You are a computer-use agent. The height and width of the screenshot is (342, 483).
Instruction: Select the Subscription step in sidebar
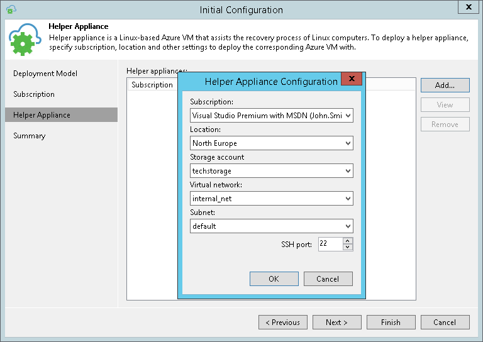34,94
